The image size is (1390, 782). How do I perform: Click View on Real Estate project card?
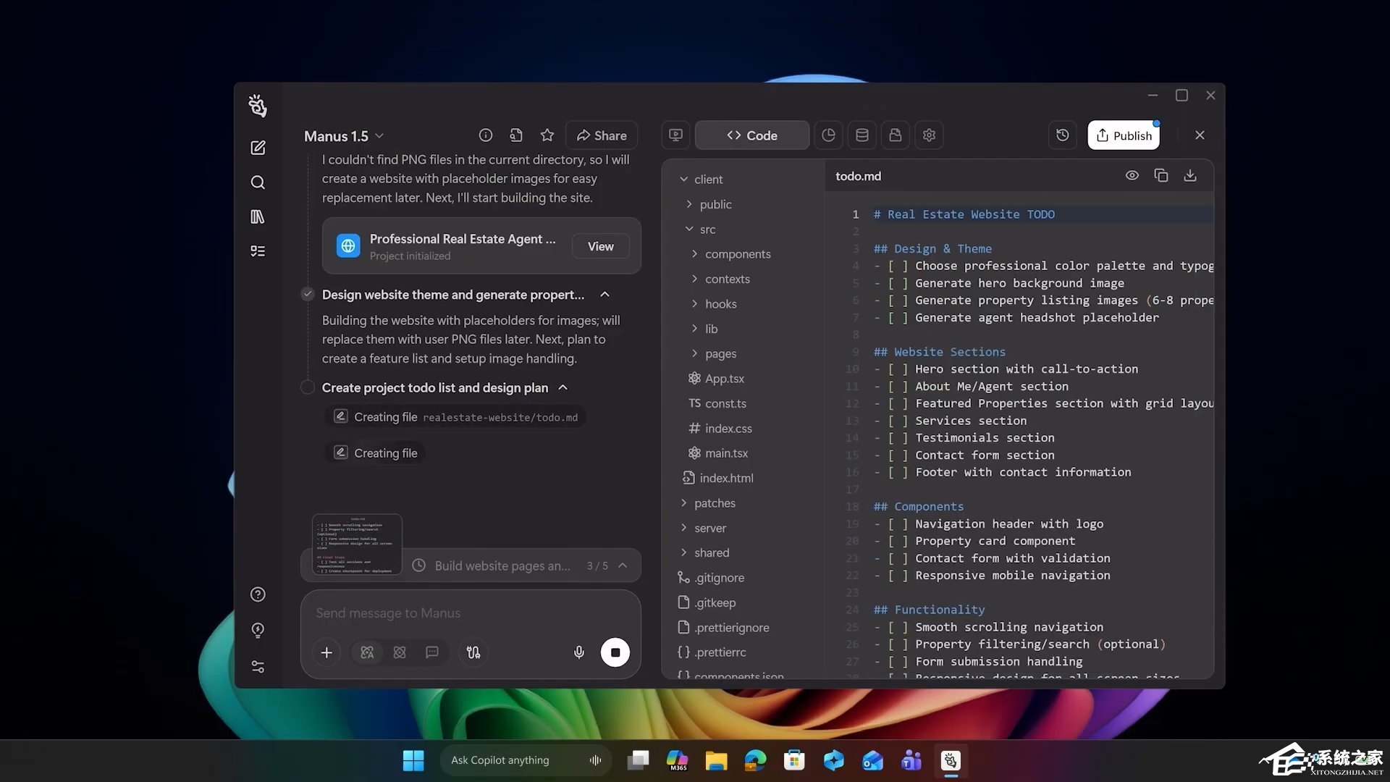pos(600,246)
